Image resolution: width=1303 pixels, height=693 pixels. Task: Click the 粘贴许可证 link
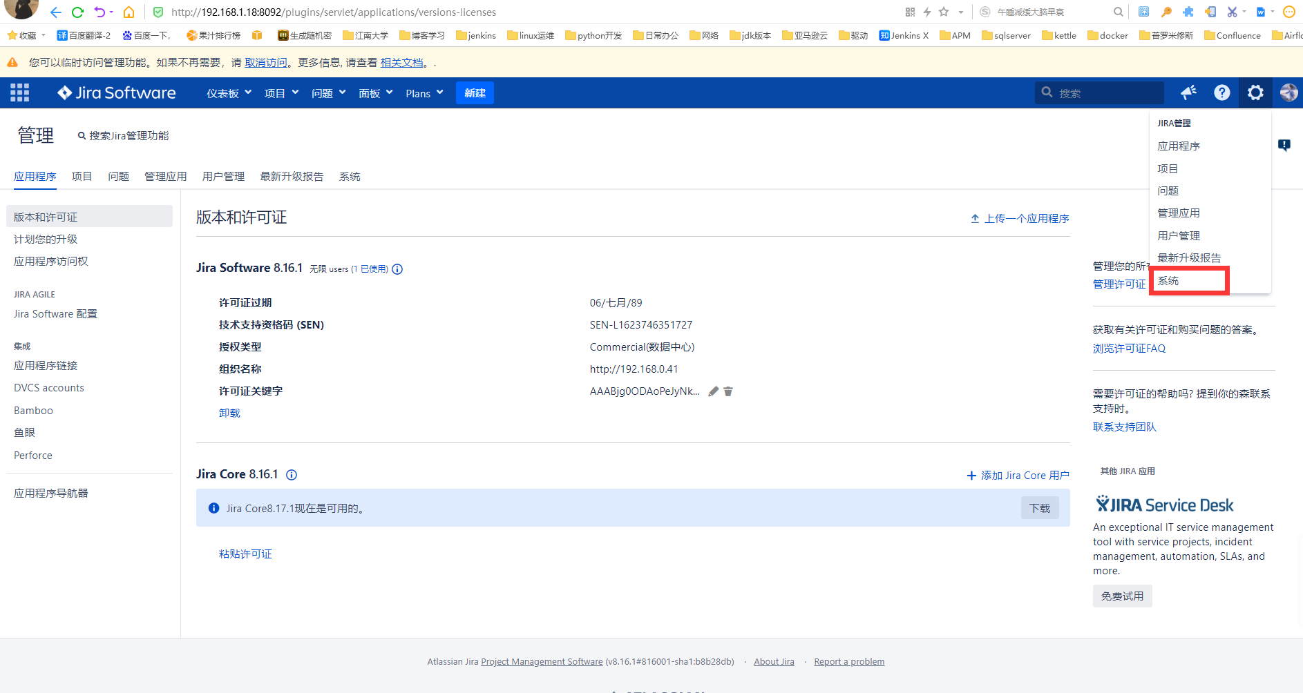245,554
